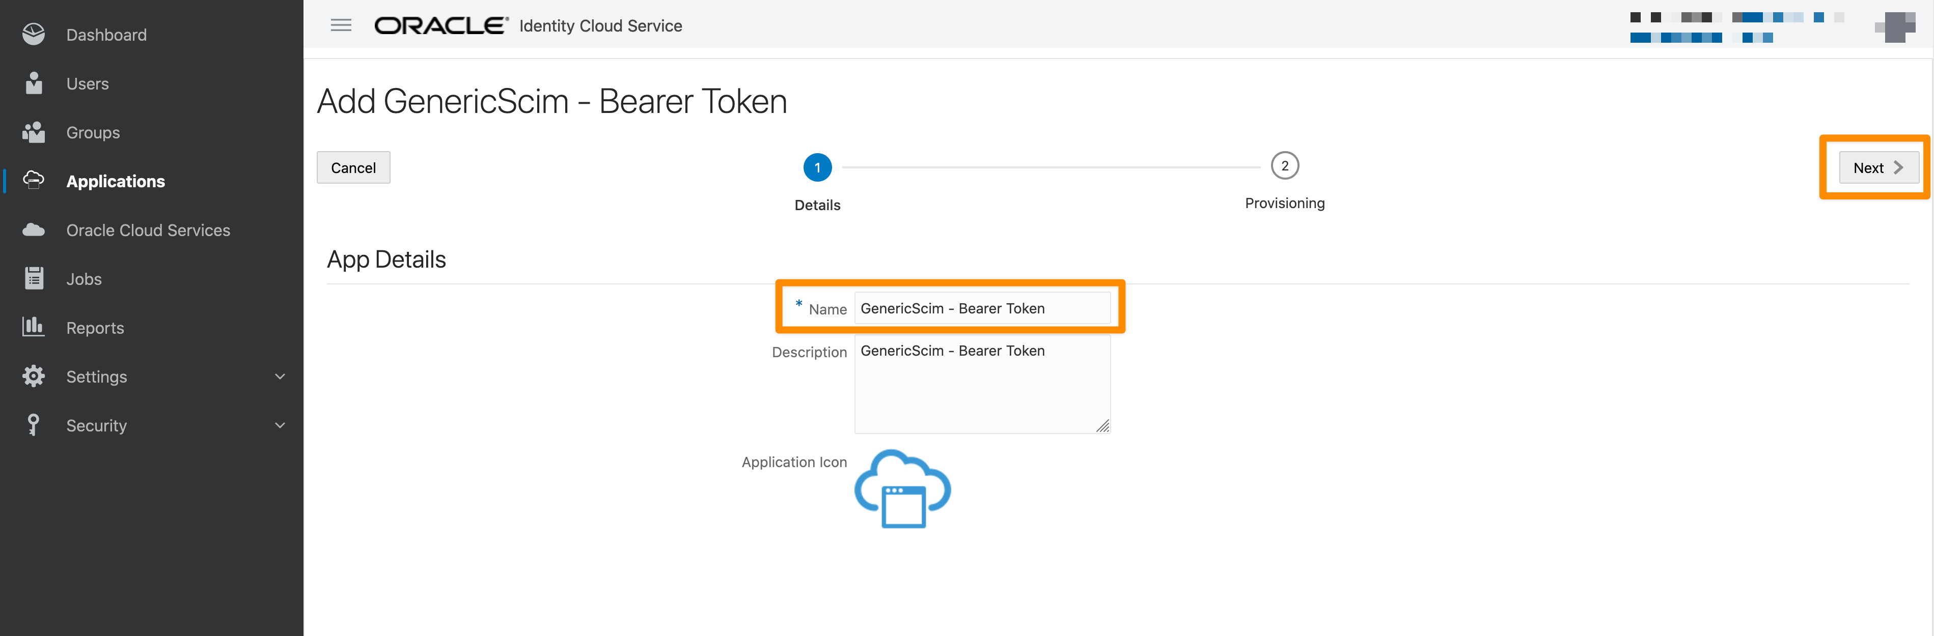Click the Jobs list icon
The image size is (1934, 636).
pos(33,278)
